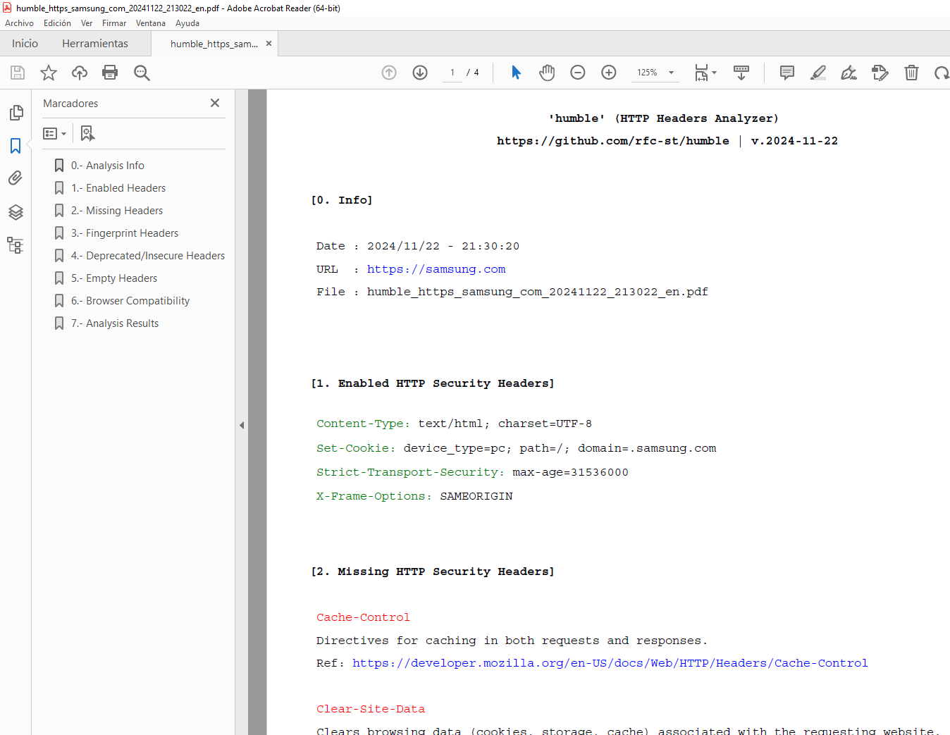
Task: Click the cloud upload icon
Action: click(80, 73)
